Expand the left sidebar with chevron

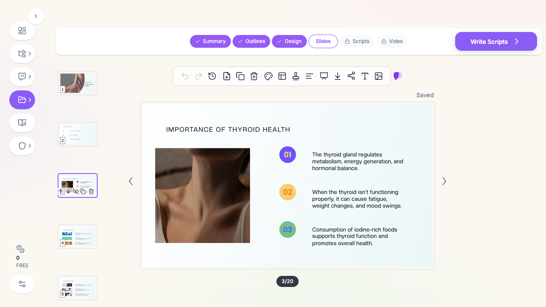[36, 16]
